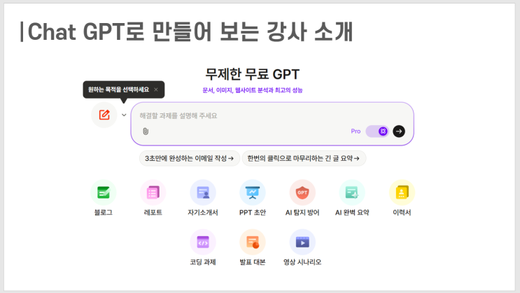The width and height of the screenshot is (520, 293).
Task: Expand the purpose selector chevron
Action: 124,115
